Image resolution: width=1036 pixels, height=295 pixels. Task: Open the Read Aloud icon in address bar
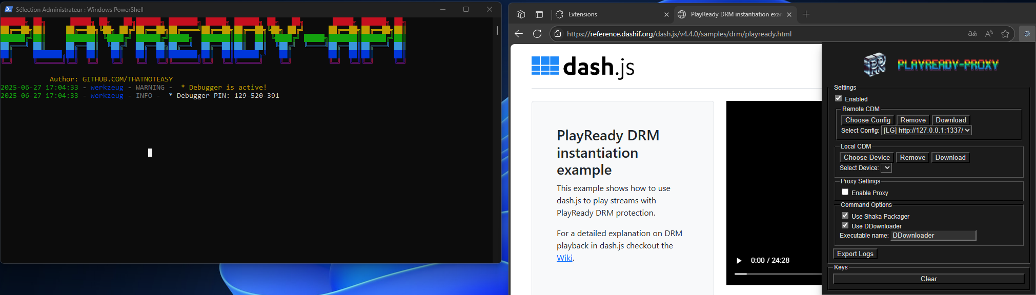tap(989, 34)
